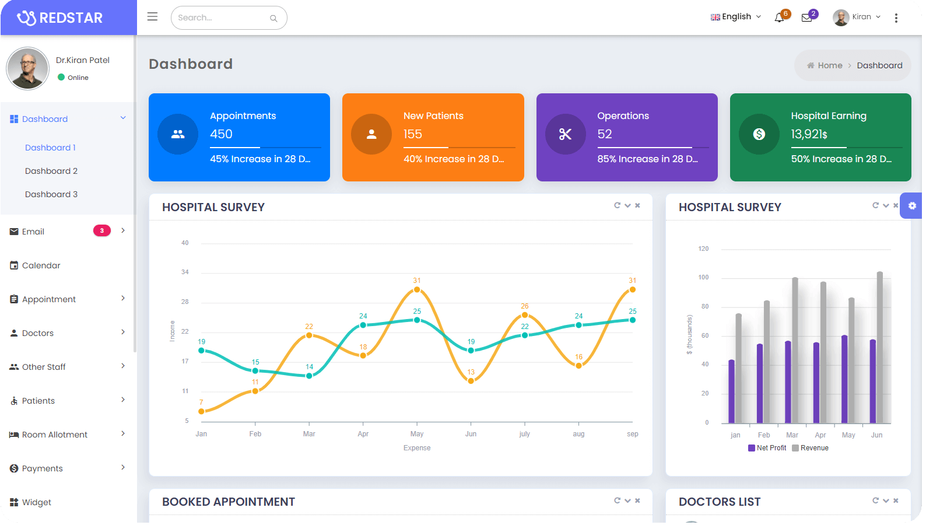
Task: Click the hamburger menu toggle icon
Action: pos(152,17)
